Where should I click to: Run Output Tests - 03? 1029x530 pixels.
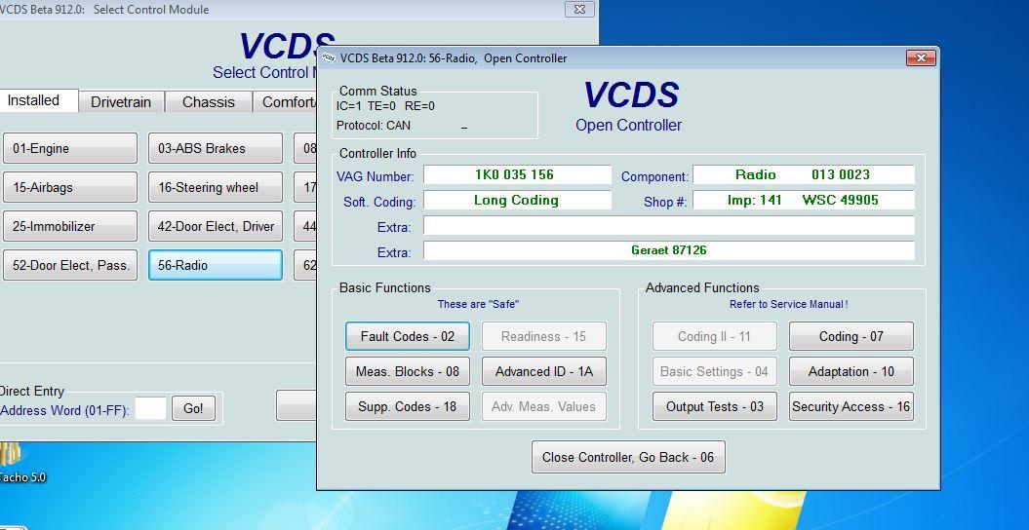click(x=714, y=406)
